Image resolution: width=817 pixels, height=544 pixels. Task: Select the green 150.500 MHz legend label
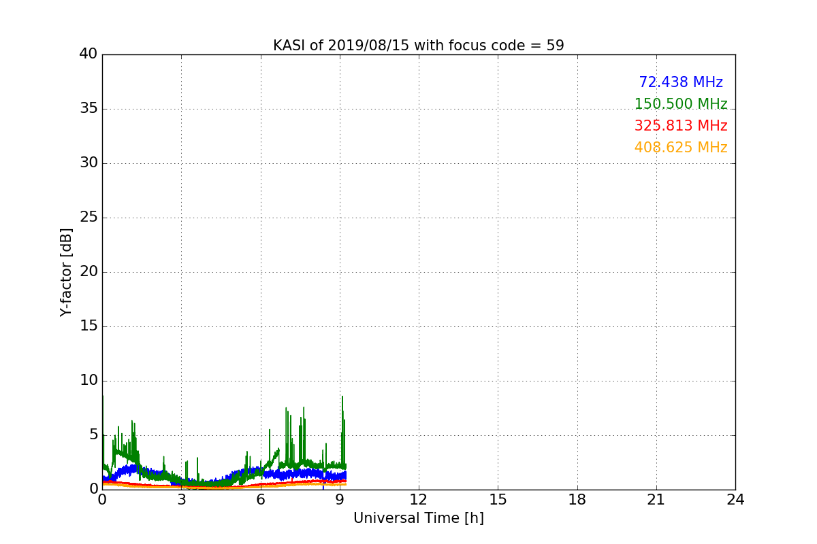click(x=681, y=104)
